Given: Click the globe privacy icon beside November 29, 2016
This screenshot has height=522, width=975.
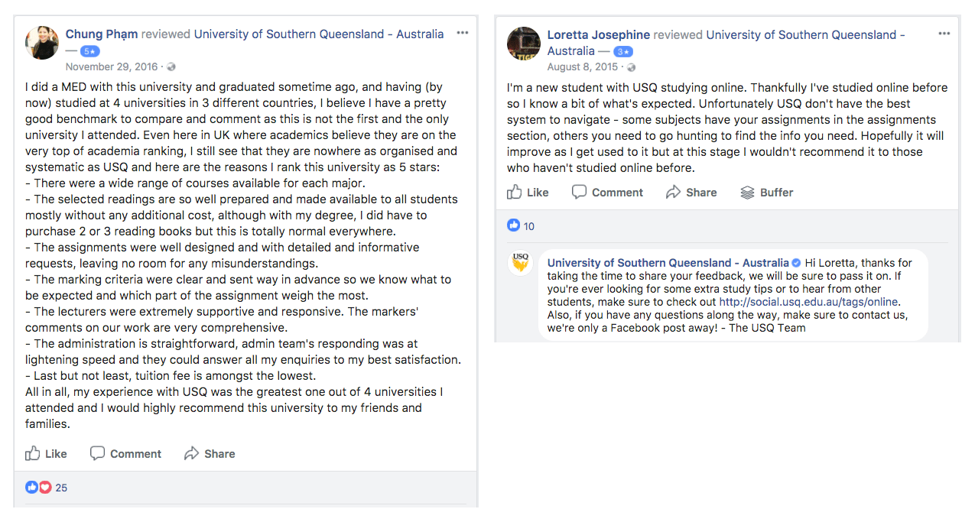Looking at the screenshot, I should tap(171, 66).
